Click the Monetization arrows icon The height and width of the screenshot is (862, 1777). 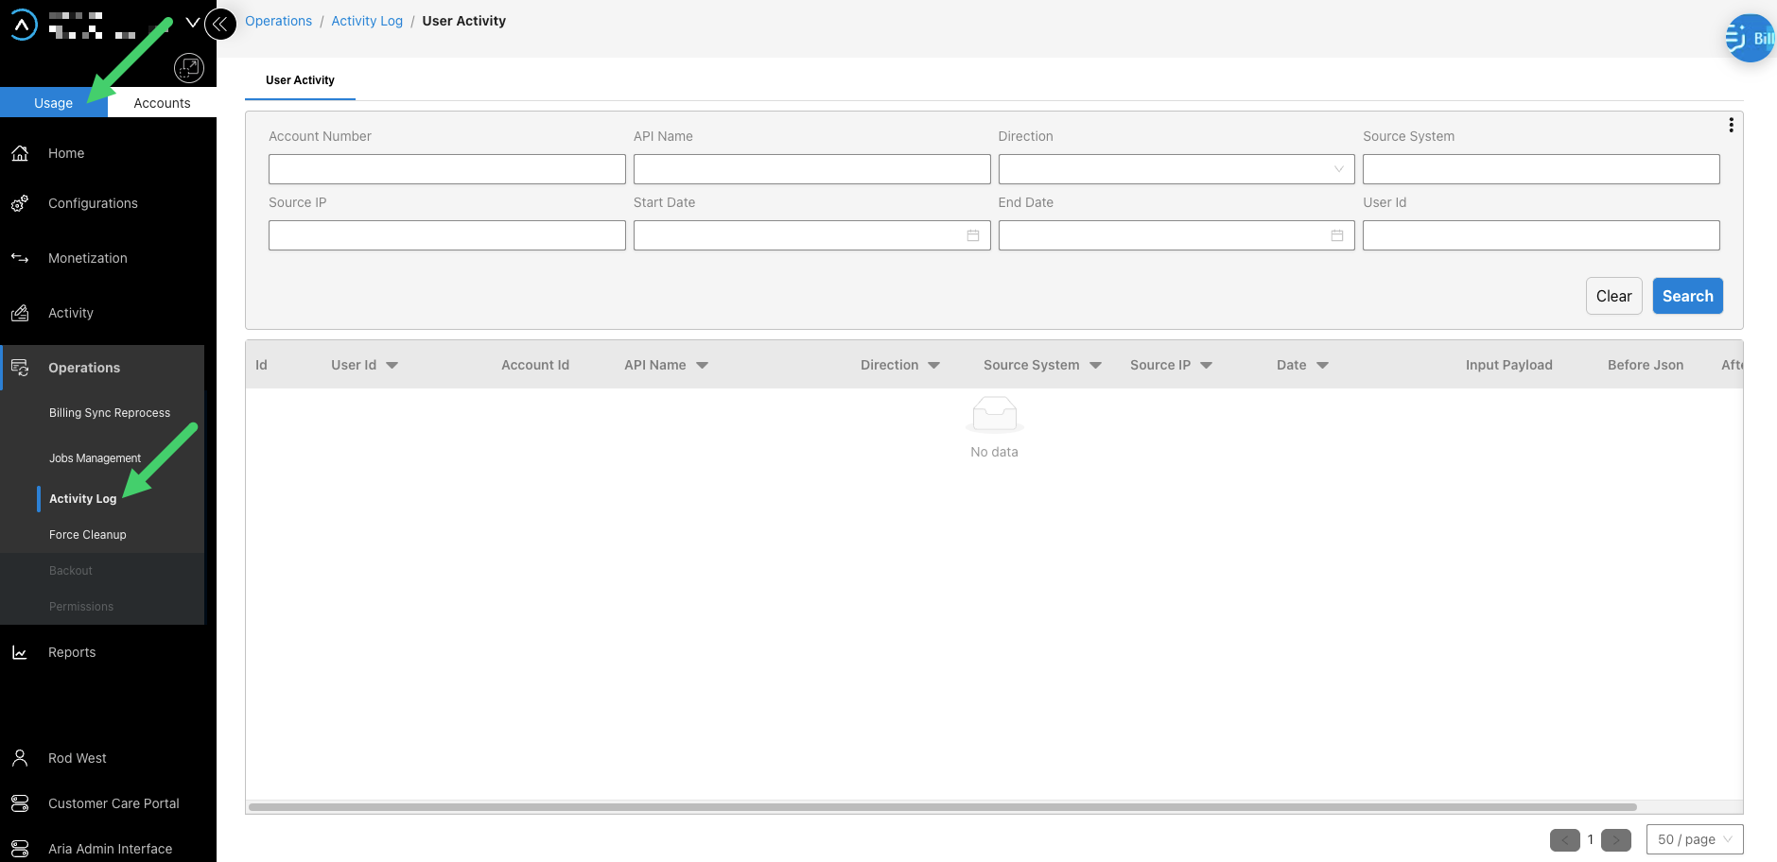click(x=20, y=258)
